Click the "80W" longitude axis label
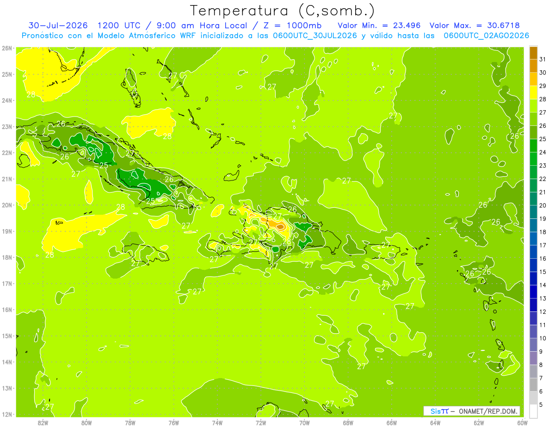The height and width of the screenshot is (429, 555). 86,423
